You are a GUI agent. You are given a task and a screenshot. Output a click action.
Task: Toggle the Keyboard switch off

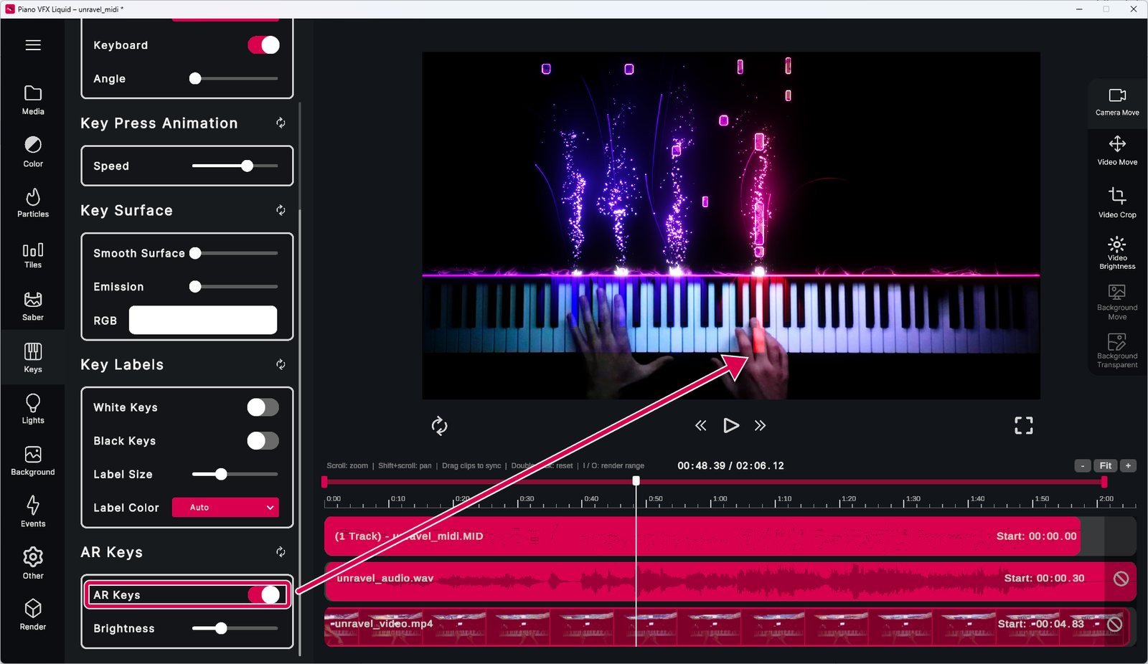(x=263, y=45)
